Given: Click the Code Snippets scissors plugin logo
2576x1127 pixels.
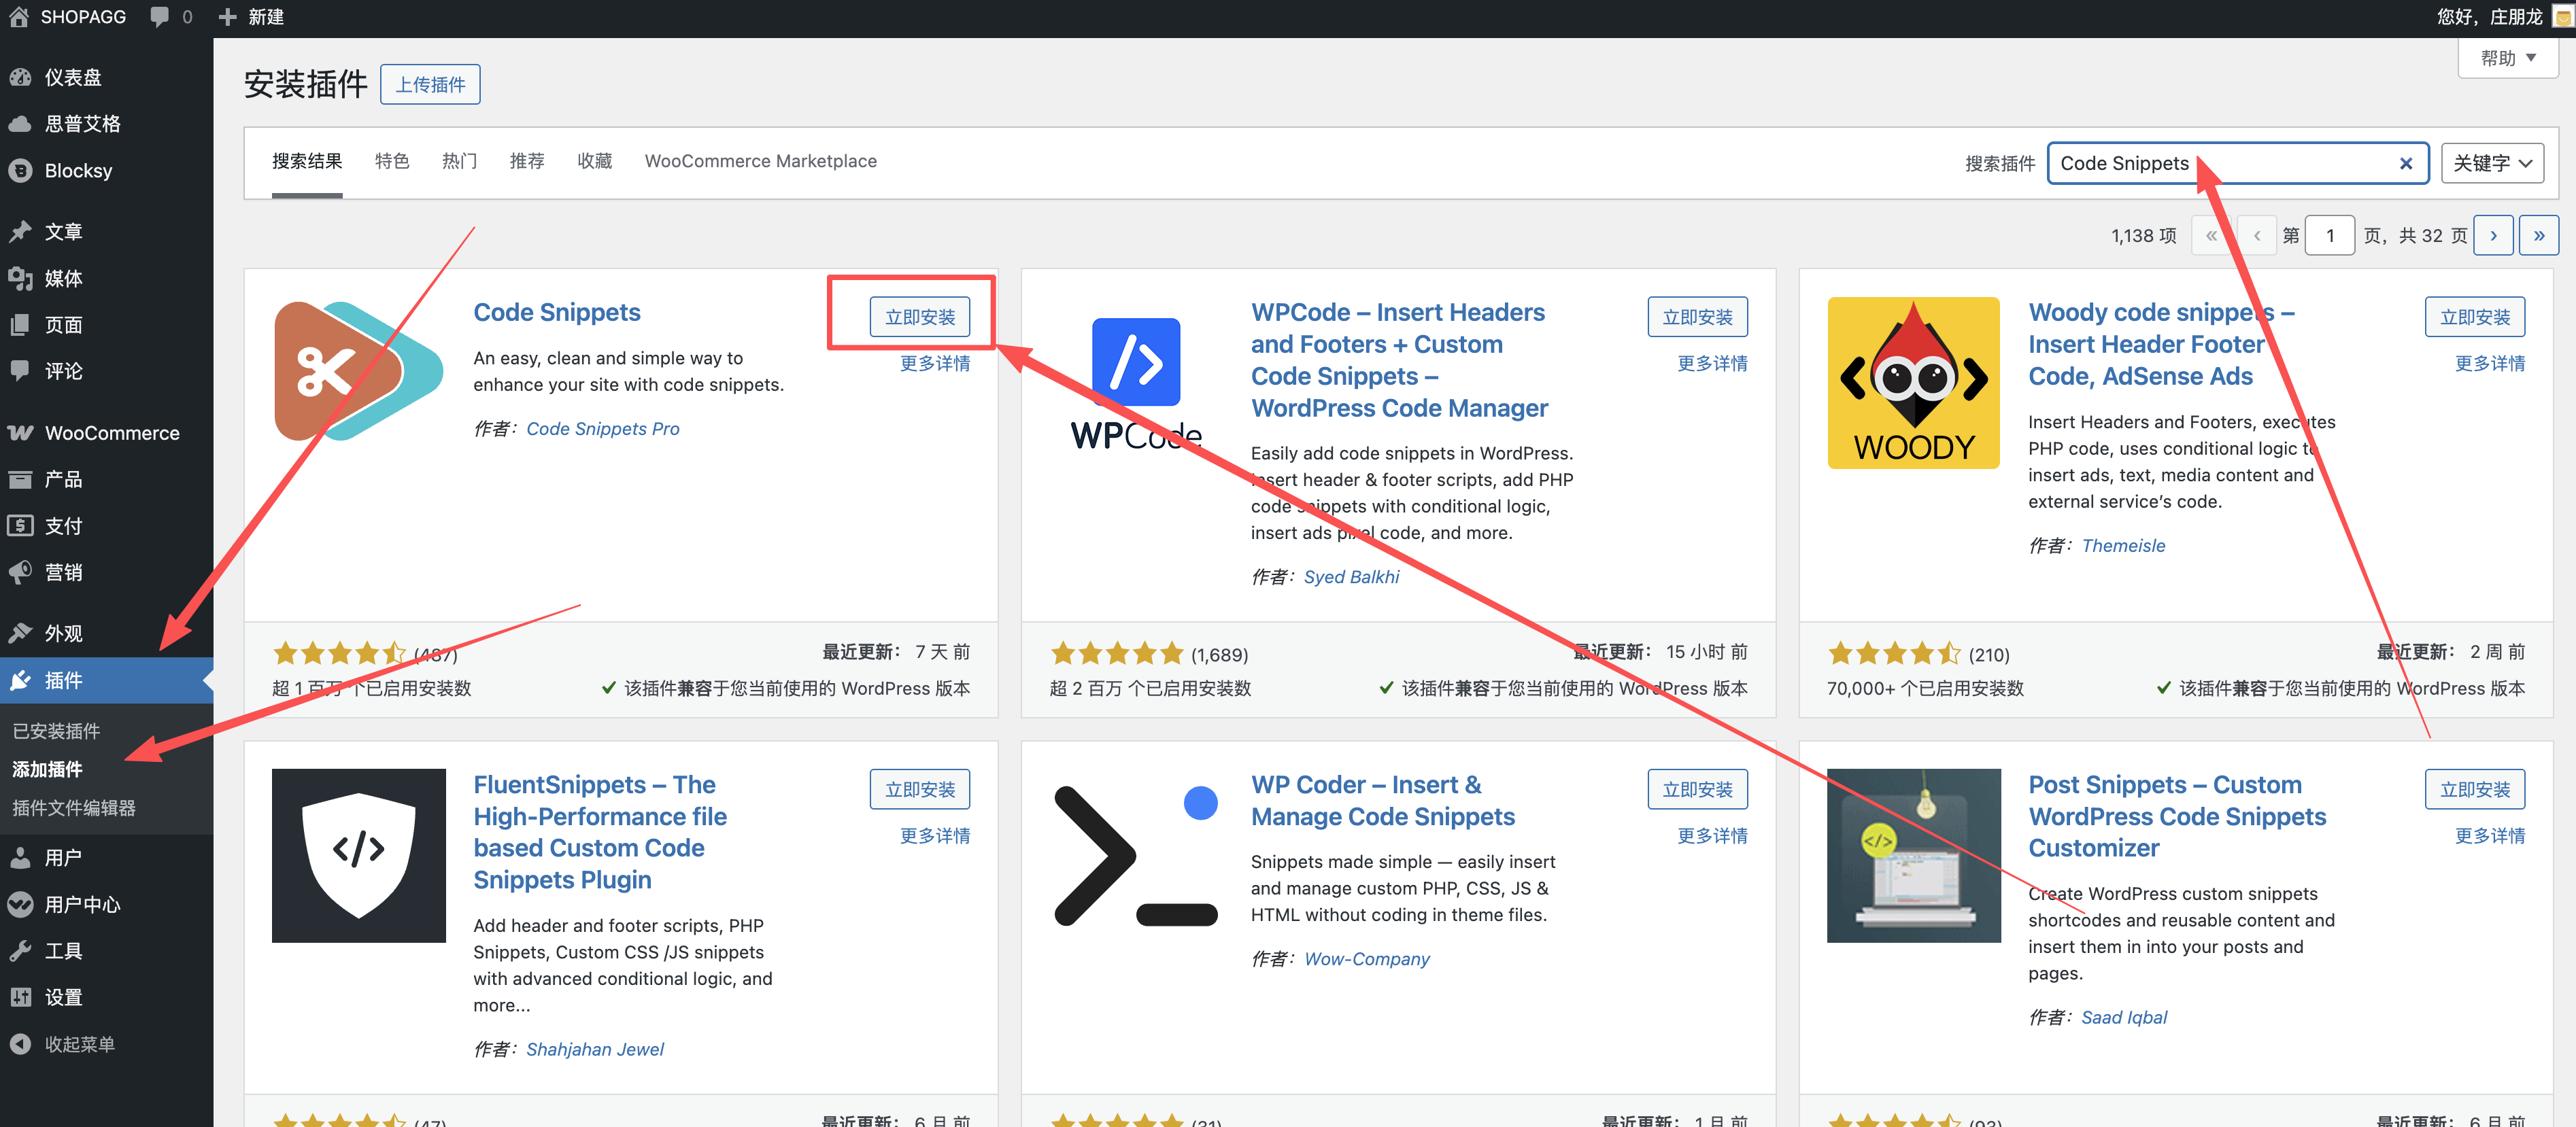Looking at the screenshot, I should pos(359,370).
